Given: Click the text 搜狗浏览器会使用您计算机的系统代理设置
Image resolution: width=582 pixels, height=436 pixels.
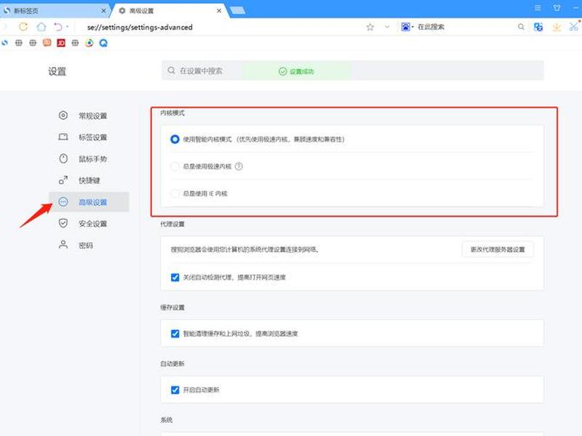Looking at the screenshot, I should [245, 249].
